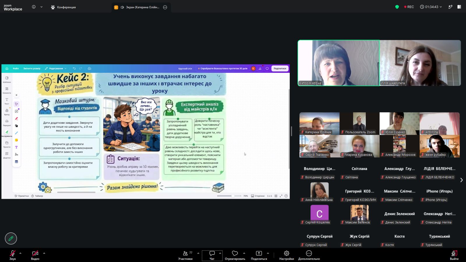Start screen sharing with Поделиться
The height and width of the screenshot is (262, 466).
click(259, 255)
